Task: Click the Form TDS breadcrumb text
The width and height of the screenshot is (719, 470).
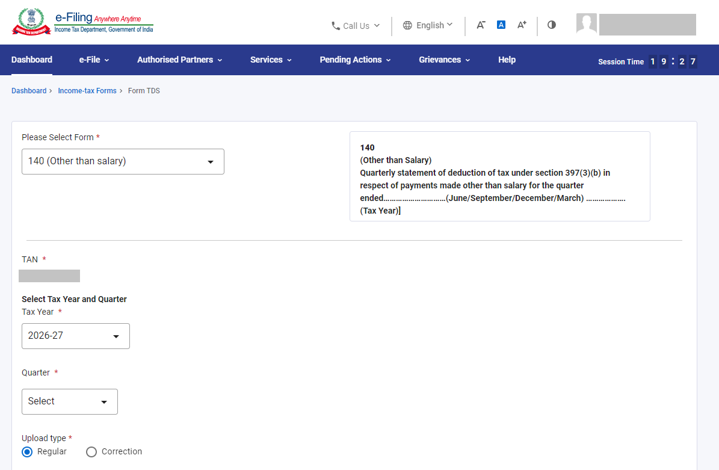Action: [x=144, y=91]
